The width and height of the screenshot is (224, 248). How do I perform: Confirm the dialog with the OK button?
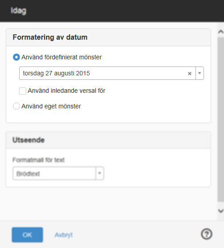tap(27, 235)
